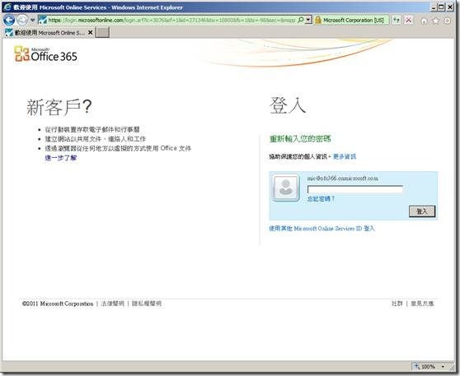The height and width of the screenshot is (376, 460).
Task: Open a new blank tab
Action: [x=103, y=33]
